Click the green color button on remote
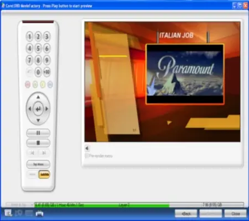Image resolution: width=249 pixels, height=221 pixels. [35, 85]
